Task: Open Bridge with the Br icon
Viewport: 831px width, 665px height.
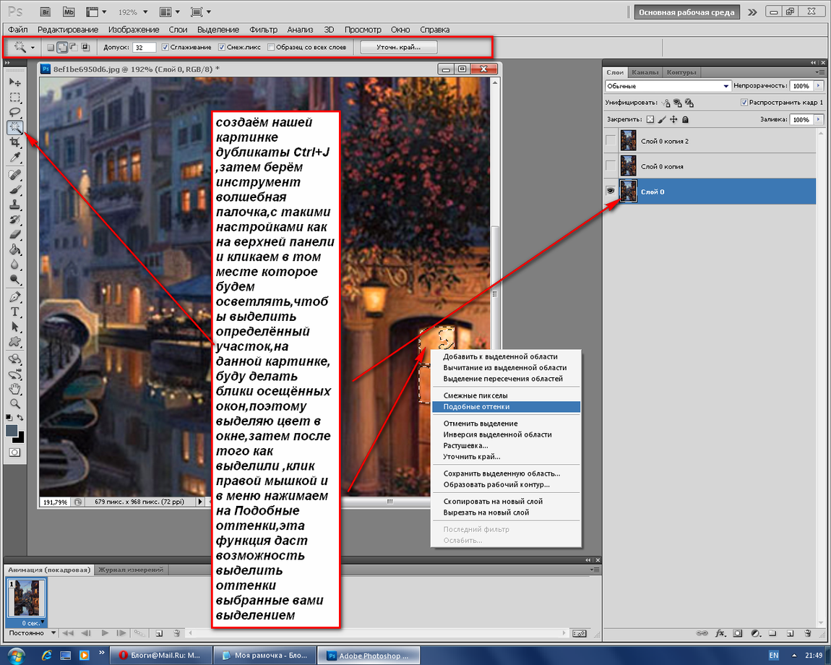Action: pyautogui.click(x=46, y=12)
